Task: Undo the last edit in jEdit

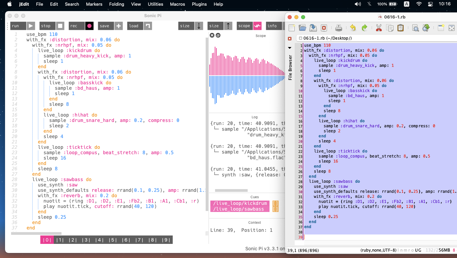Action: (x=353, y=28)
